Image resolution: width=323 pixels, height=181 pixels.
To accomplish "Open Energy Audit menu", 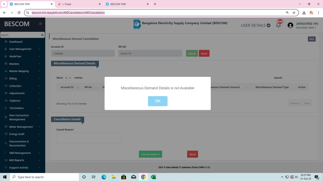I will coord(22,134).
